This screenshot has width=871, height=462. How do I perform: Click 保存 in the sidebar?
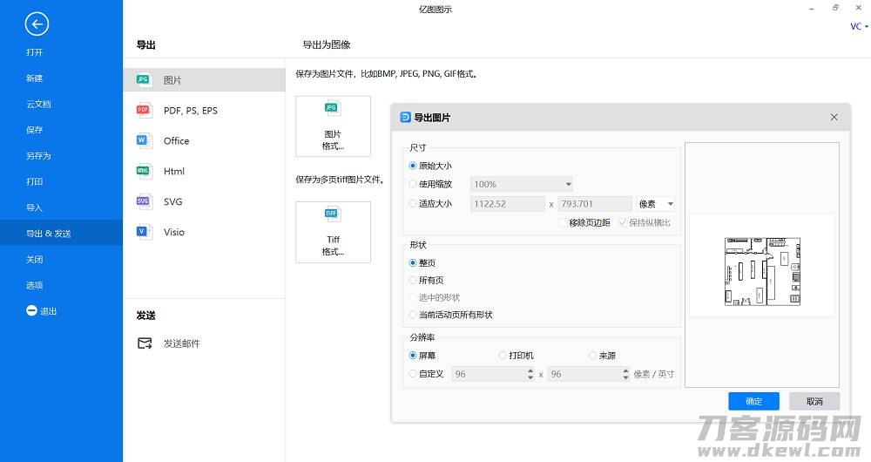click(35, 130)
